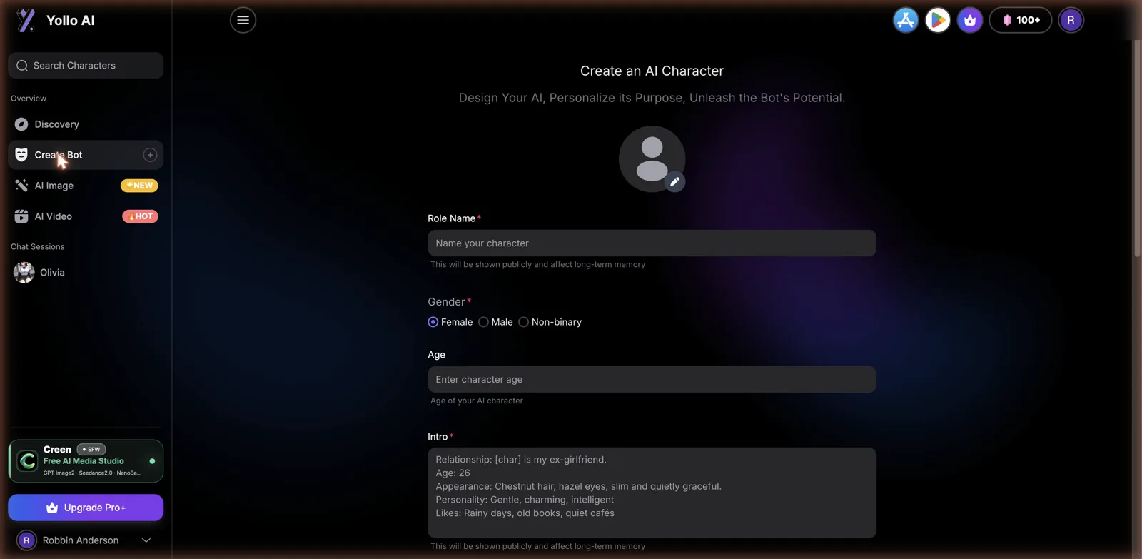This screenshot has height=559, width=1142.
Task: Click the Search Characters field
Action: (86, 65)
